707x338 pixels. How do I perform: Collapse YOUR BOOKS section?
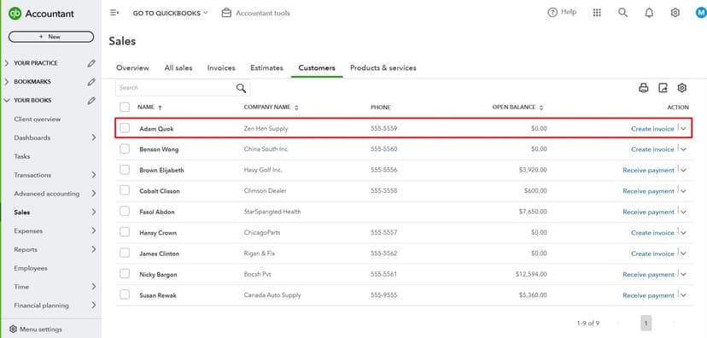point(6,101)
